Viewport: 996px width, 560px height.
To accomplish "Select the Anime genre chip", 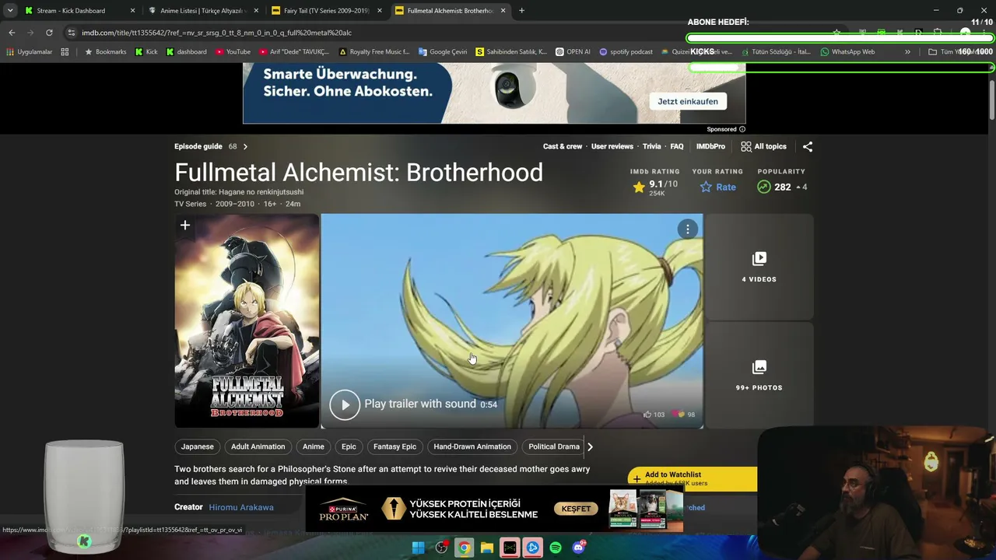I will pos(314,446).
